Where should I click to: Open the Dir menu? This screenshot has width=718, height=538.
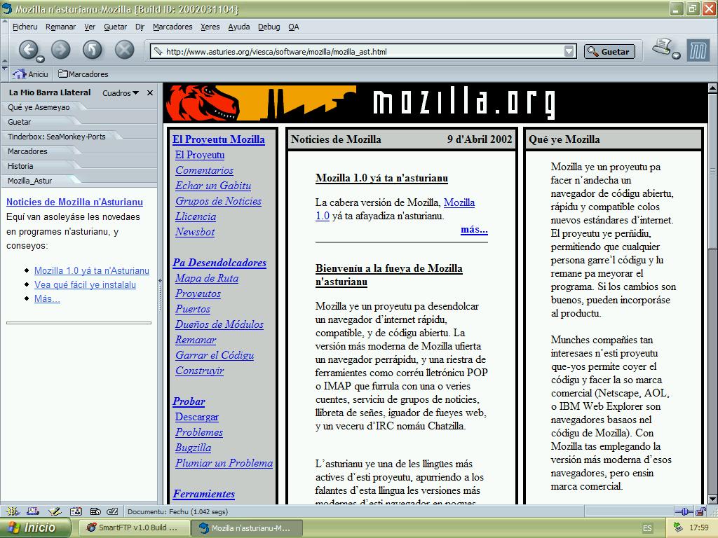pos(140,27)
